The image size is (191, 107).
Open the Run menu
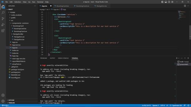(x=34, y=2)
